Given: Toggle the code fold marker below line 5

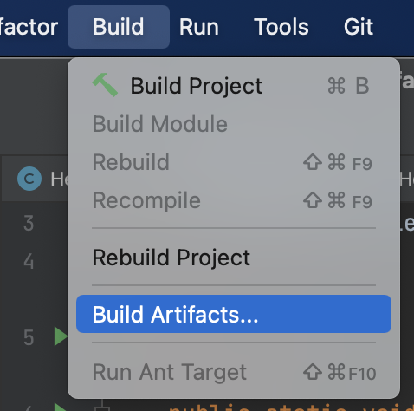Looking at the screenshot, I should tap(102, 407).
